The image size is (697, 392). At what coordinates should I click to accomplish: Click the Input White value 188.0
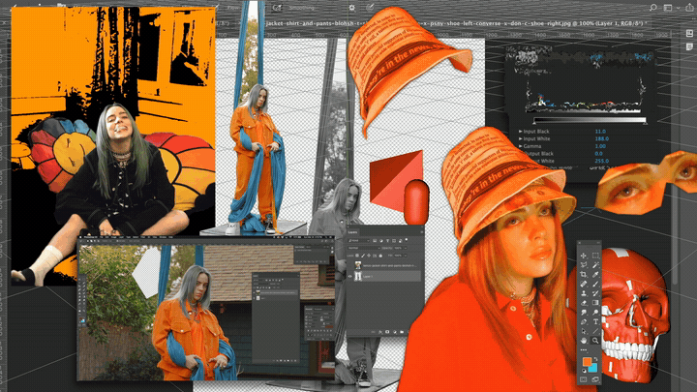coord(602,138)
